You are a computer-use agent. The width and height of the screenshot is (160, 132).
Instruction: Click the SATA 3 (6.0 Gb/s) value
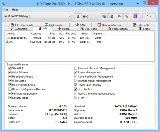[126, 106]
